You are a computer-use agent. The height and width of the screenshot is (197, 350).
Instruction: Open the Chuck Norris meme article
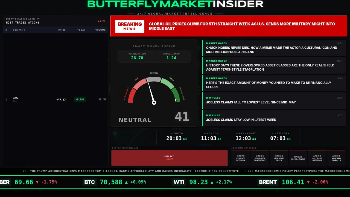[x=274, y=48]
